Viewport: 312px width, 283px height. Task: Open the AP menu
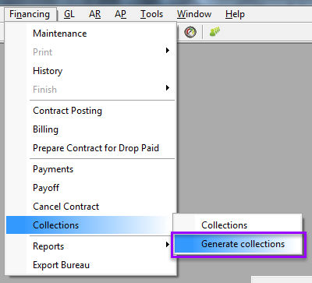[120, 14]
